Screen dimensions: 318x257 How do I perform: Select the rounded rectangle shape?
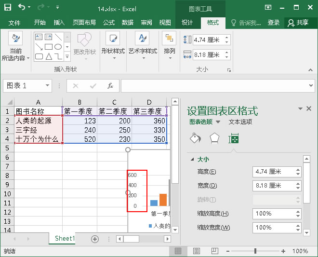pyautogui.click(x=39, y=56)
